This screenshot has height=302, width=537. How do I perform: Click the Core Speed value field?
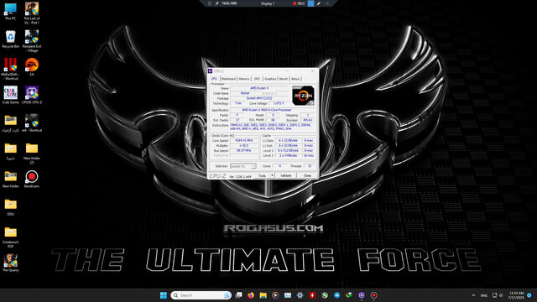(x=244, y=140)
